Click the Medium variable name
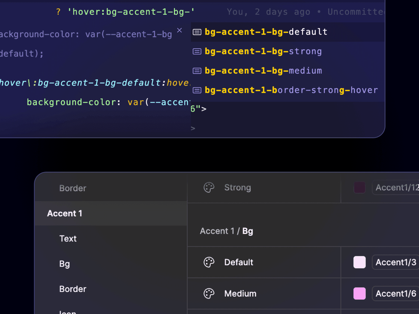 click(240, 294)
